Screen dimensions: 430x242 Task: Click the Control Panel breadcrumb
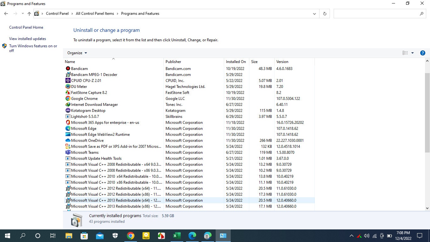tap(57, 14)
